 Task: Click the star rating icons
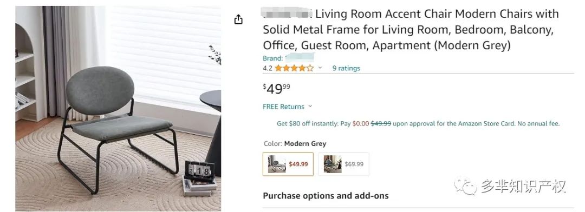294,68
